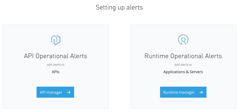Click the APIs label text
The image size is (239, 112).
pyautogui.click(x=56, y=72)
